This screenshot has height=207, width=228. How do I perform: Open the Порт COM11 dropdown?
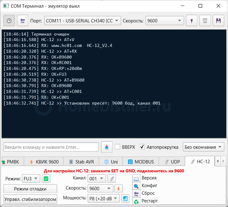[83, 21]
